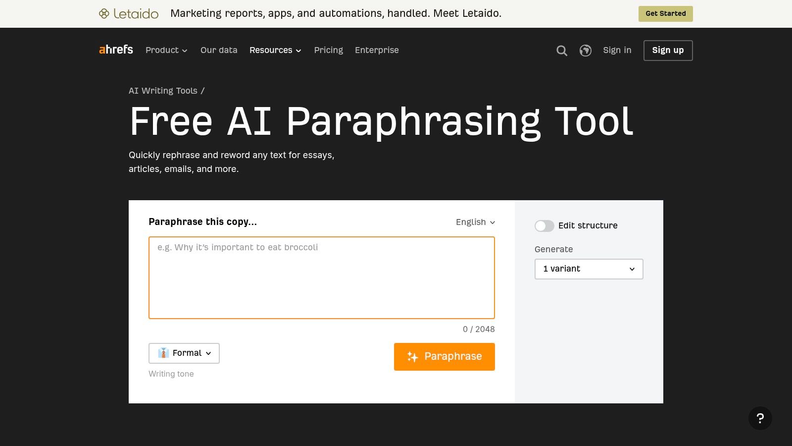Viewport: 792px width, 446px height.
Task: Follow the AI Writing Tools breadcrumb
Action: click(x=163, y=91)
